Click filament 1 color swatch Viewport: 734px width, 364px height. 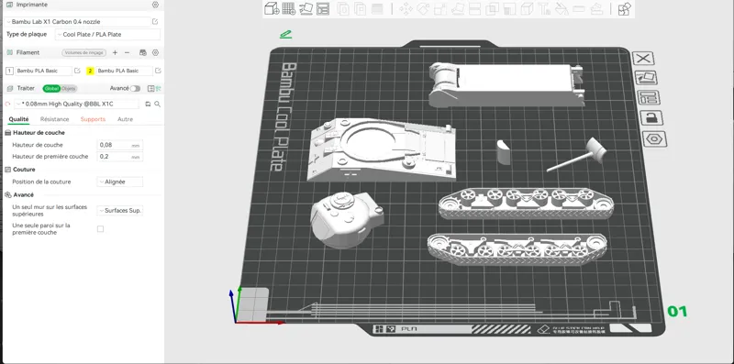9,71
